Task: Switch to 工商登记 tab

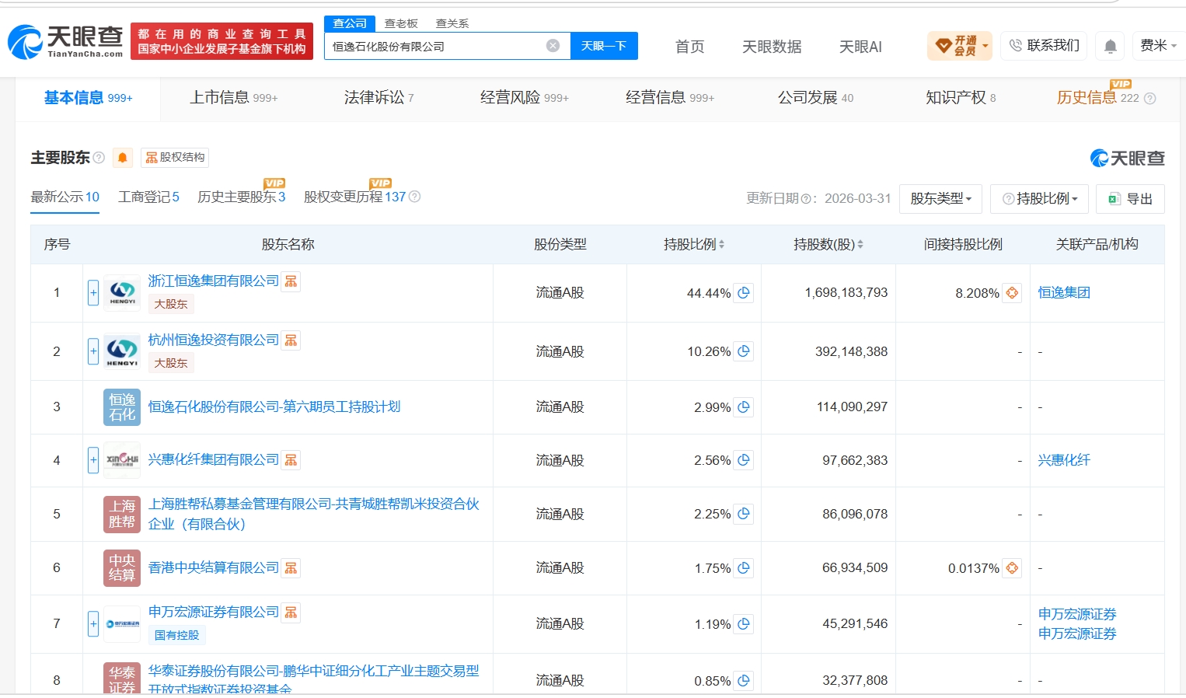Action: click(x=148, y=197)
